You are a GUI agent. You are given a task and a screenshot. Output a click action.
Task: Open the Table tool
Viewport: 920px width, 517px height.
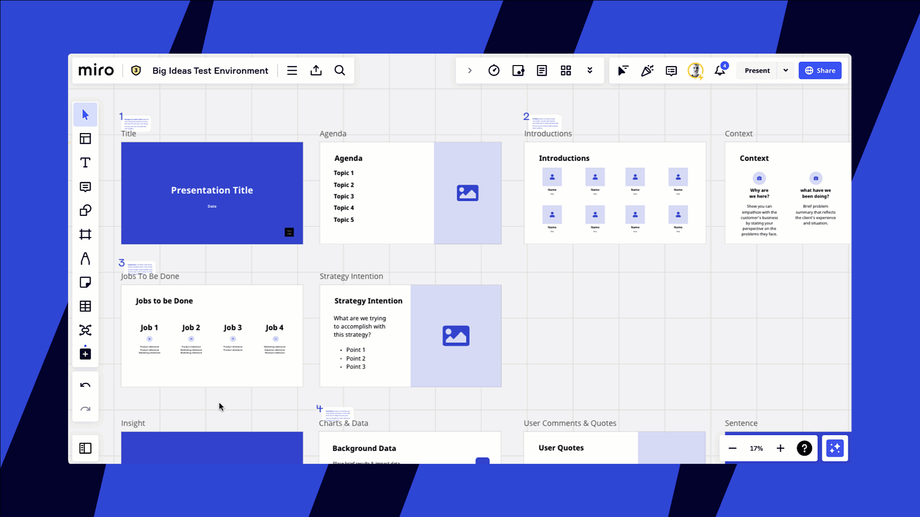[x=85, y=306]
